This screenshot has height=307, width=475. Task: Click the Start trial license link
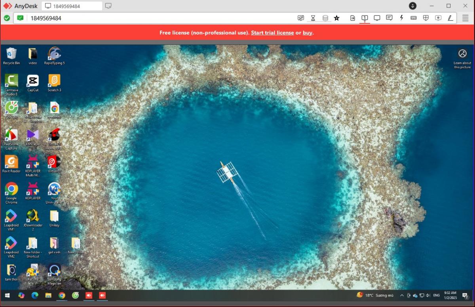tap(272, 32)
